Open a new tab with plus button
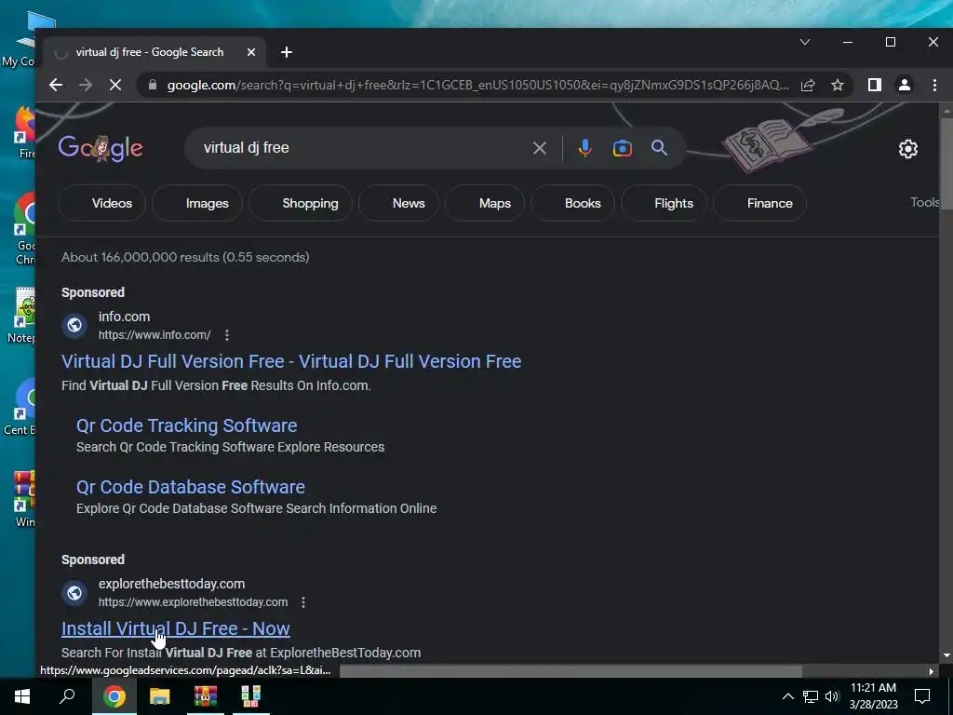The image size is (953, 715). point(287,52)
